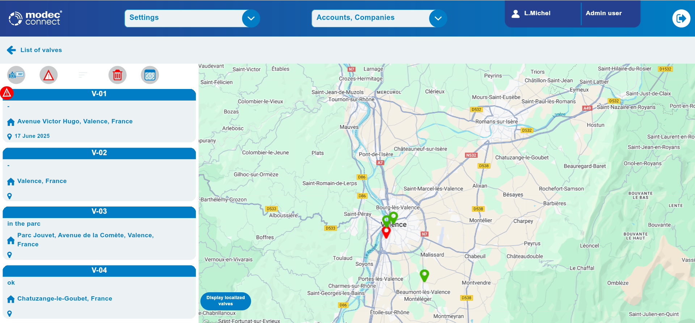Select the Admin user label
Viewport: 695px width, 323px height.
point(603,13)
